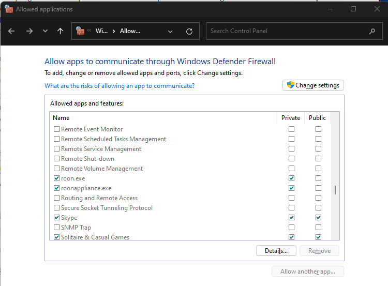Viewport: 388px width, 286px height.
Task: Close the Allowed applications window
Action: (x=377, y=9)
